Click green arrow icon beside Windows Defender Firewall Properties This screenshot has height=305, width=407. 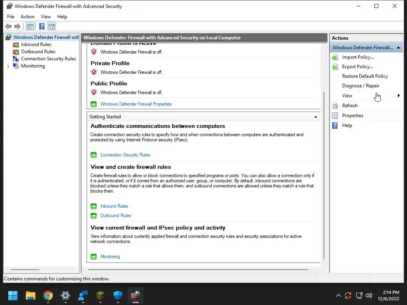(x=93, y=104)
